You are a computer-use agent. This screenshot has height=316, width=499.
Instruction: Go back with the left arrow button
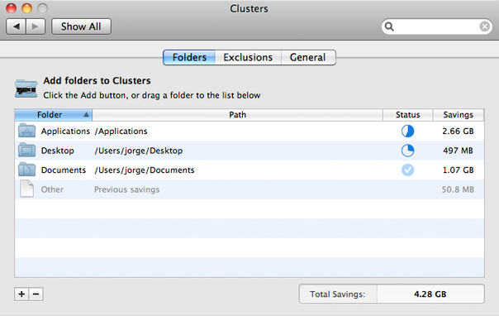tap(17, 26)
